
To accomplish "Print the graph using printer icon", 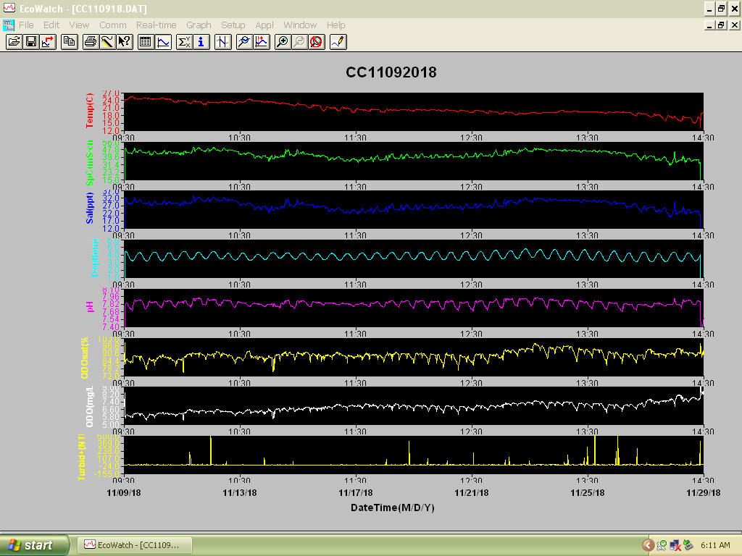I will [91, 42].
